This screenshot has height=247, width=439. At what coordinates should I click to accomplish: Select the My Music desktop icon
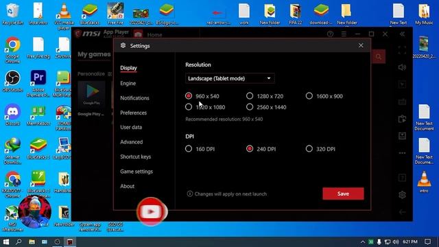[424, 14]
